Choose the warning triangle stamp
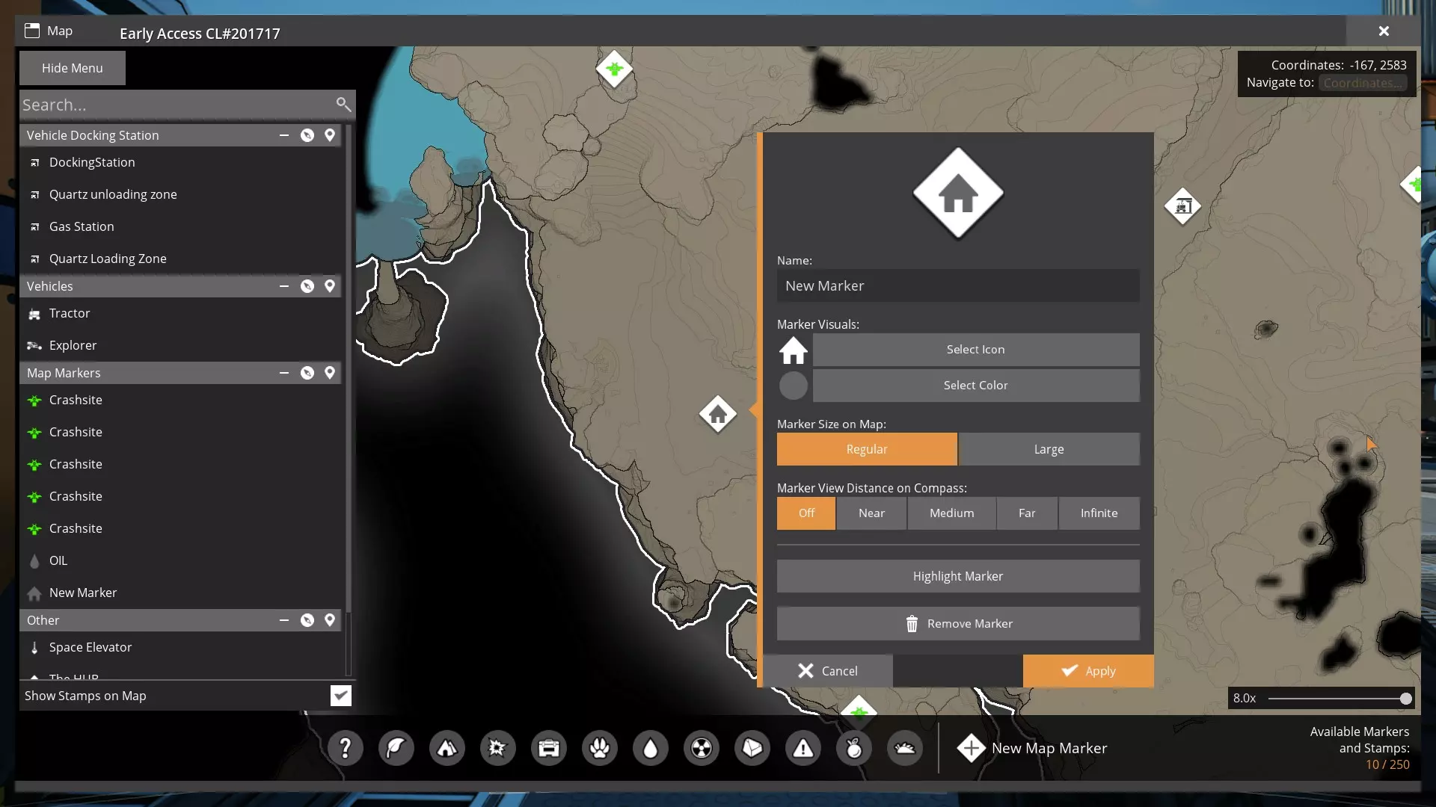 [803, 748]
